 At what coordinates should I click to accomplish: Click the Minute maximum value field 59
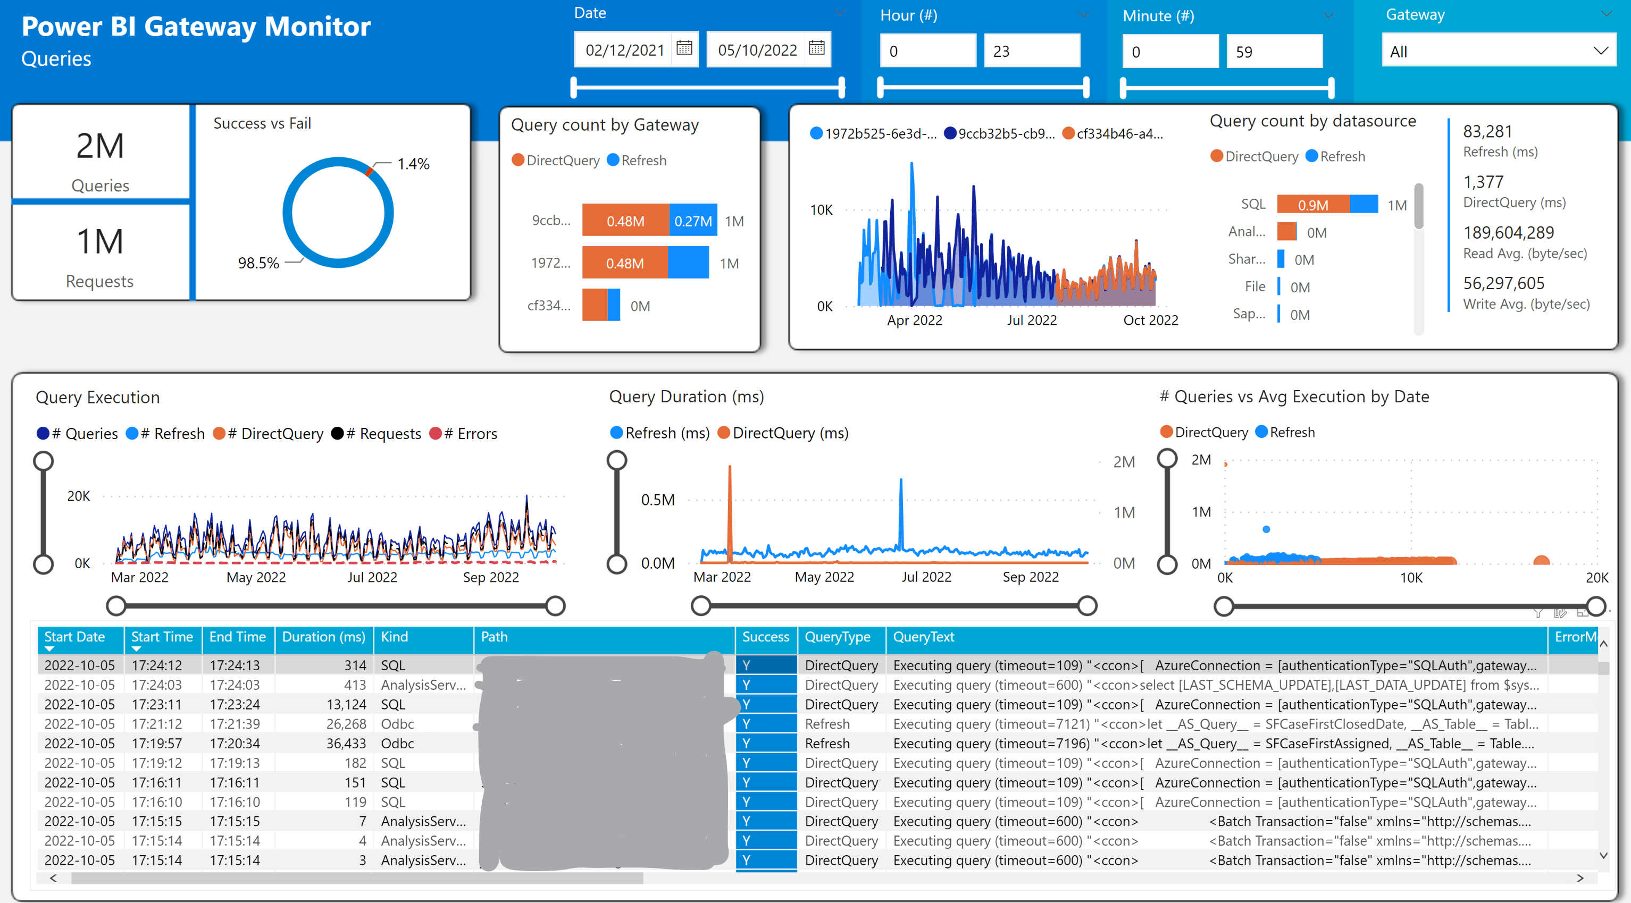click(x=1273, y=52)
